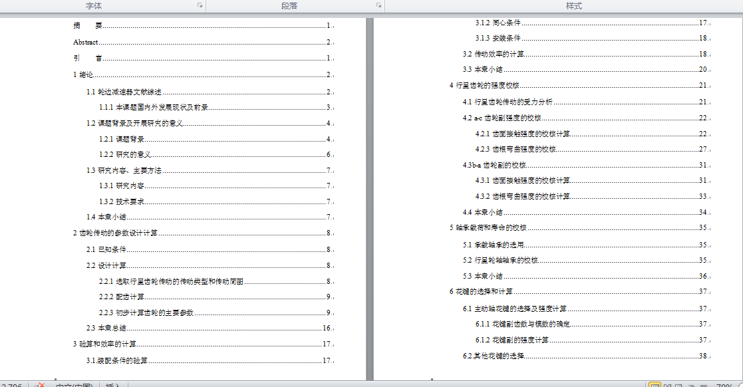The image size is (743, 387).
Task: Jump to chapter 4 行星齿轮的强度校核
Action: point(580,85)
